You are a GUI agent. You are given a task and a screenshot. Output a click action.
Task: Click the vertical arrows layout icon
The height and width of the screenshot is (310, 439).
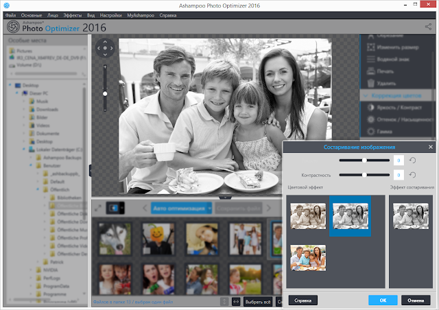point(224,302)
